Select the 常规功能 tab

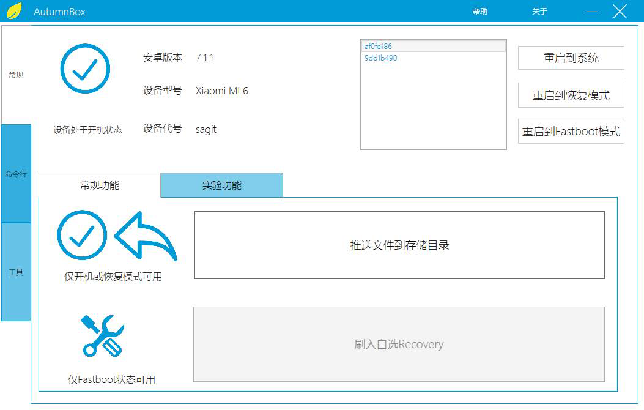pyautogui.click(x=100, y=185)
